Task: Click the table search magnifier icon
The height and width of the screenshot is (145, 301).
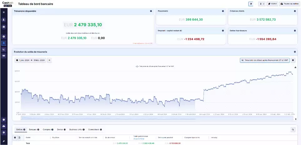Action: [293, 129]
